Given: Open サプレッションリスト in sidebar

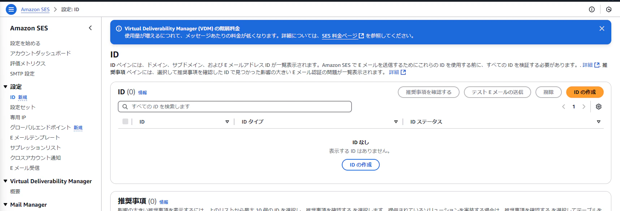Looking at the screenshot, I should click(35, 148).
